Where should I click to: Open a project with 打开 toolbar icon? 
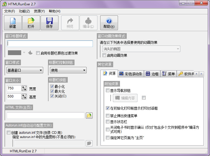[31, 23]
